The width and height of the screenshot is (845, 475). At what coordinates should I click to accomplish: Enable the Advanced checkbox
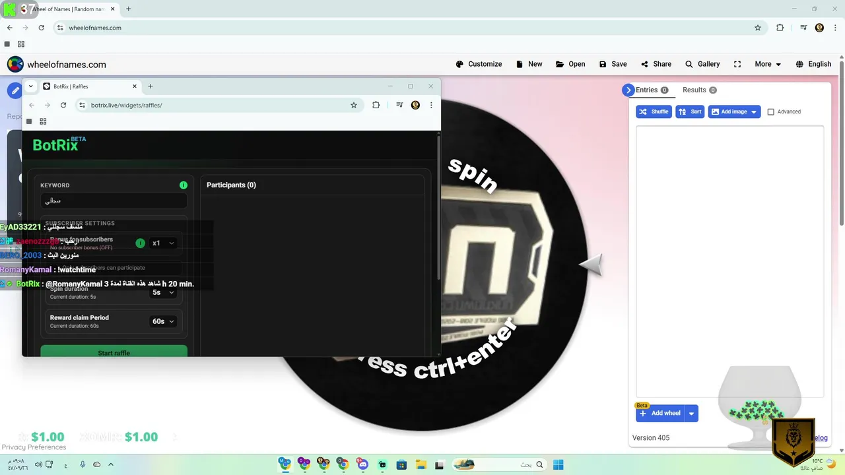pos(770,112)
